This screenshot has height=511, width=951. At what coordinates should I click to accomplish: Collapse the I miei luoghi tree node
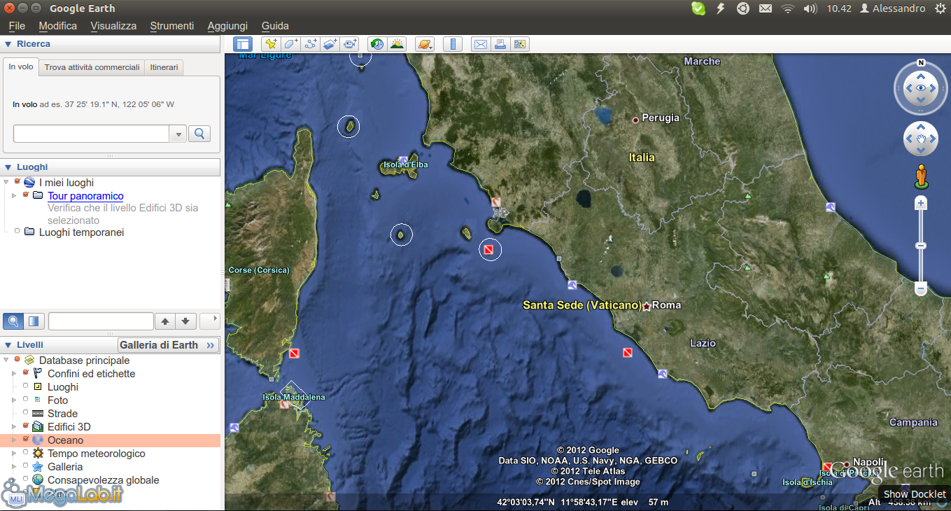click(6, 182)
